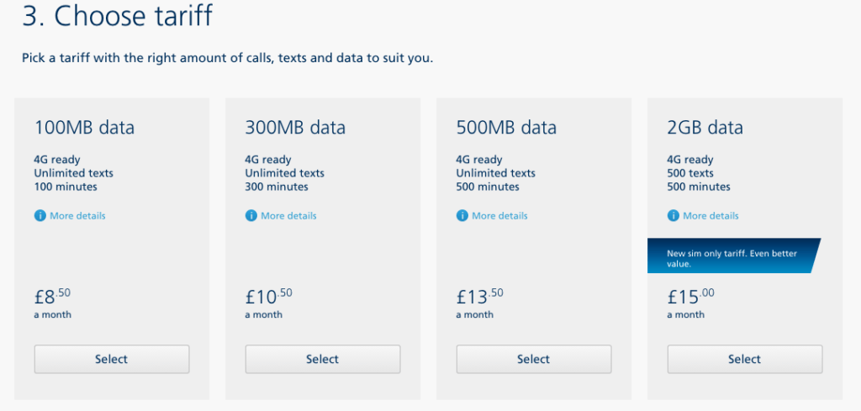The image size is (861, 411).
Task: Click the info icon in the 100MB data card
Action: click(40, 216)
